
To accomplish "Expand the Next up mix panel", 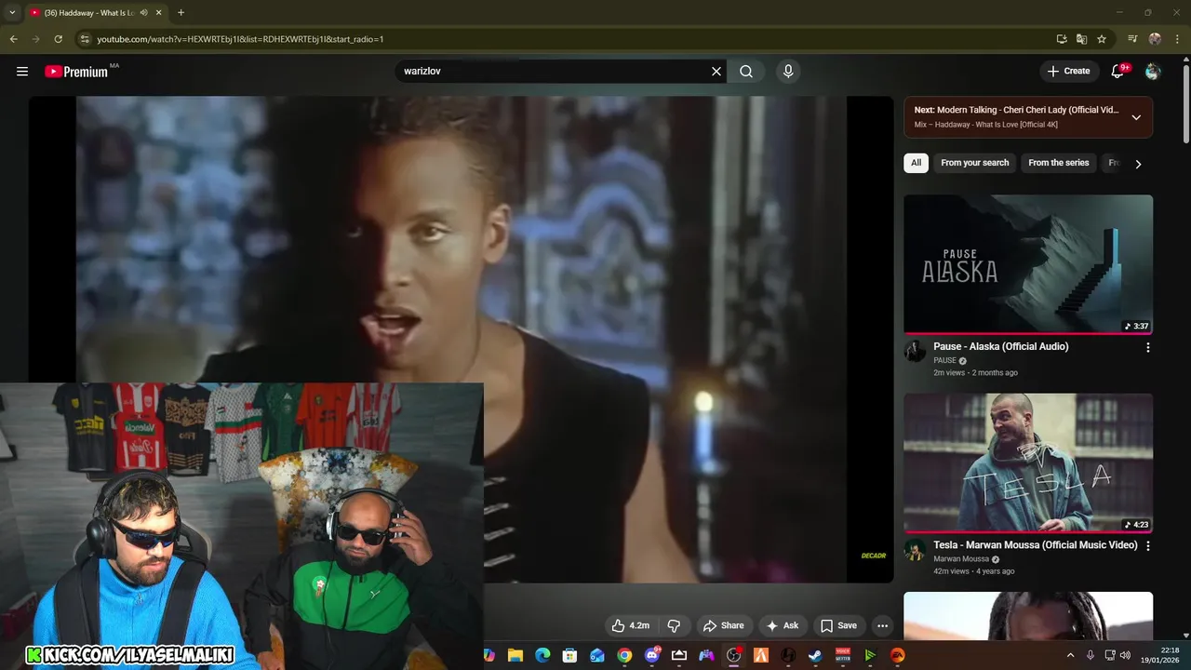I will (x=1136, y=117).
